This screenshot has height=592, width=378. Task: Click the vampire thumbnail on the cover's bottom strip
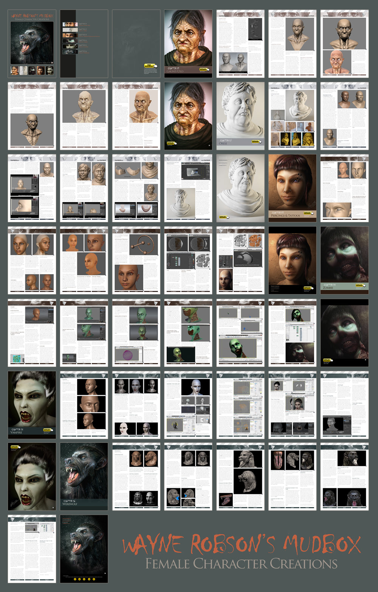50,70
